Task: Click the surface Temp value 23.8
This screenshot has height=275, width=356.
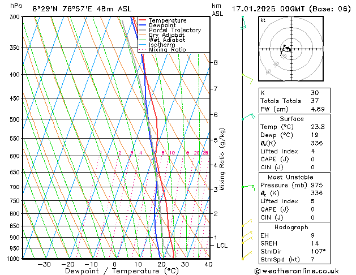Action: point(318,127)
